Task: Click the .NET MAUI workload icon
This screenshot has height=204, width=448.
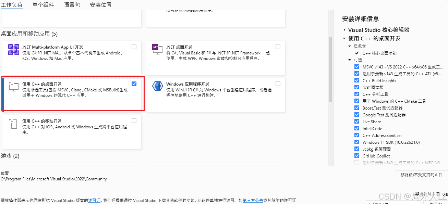Action: (14, 50)
